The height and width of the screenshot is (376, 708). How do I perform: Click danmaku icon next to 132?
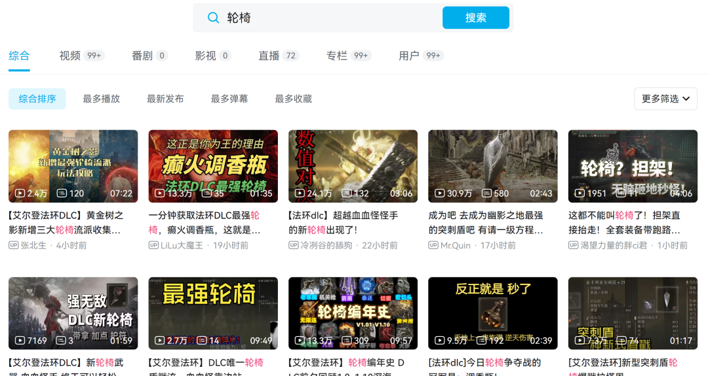point(347,193)
